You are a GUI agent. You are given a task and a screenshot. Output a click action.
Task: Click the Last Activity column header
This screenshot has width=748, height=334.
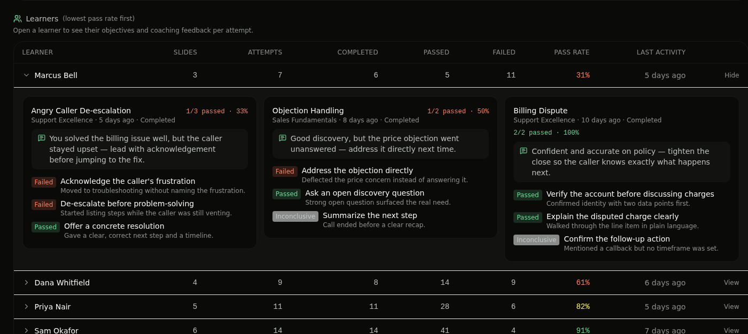pos(661,52)
